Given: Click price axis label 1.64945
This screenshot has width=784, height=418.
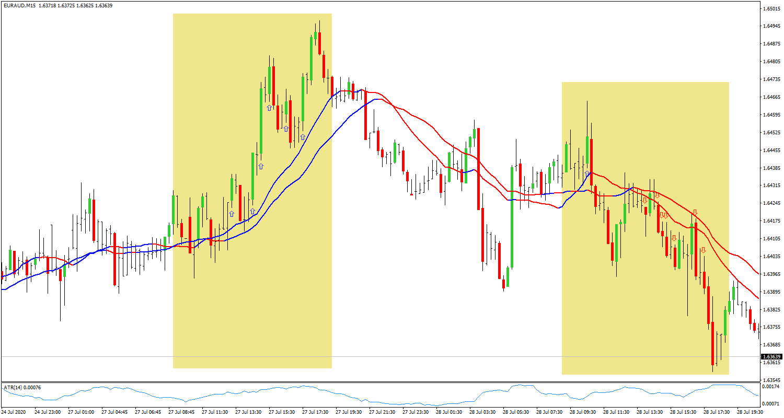Looking at the screenshot, I should 771,26.
